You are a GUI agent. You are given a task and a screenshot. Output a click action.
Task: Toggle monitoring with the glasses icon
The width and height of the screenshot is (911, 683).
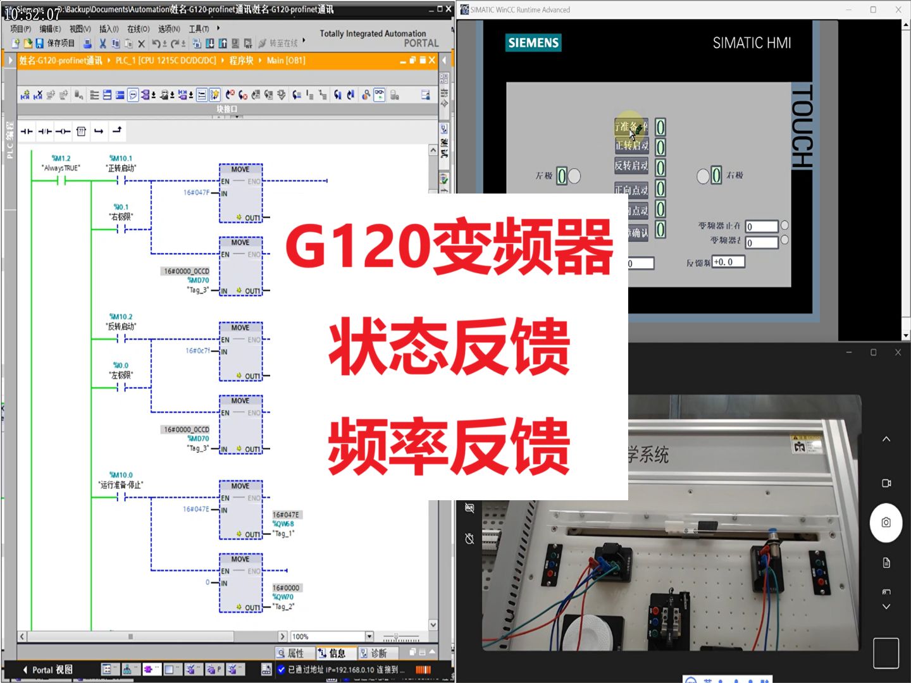[379, 95]
